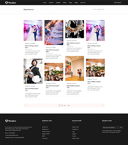This screenshot has width=128, height=145.
Task: Click Home in the breadcrumb
Action: pos(94,9)
